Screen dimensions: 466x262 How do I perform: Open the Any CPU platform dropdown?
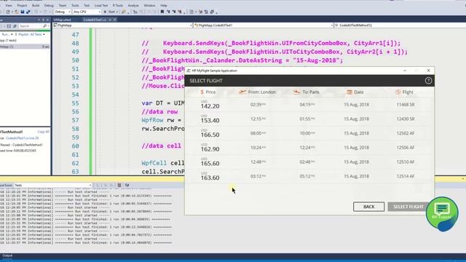click(87, 12)
